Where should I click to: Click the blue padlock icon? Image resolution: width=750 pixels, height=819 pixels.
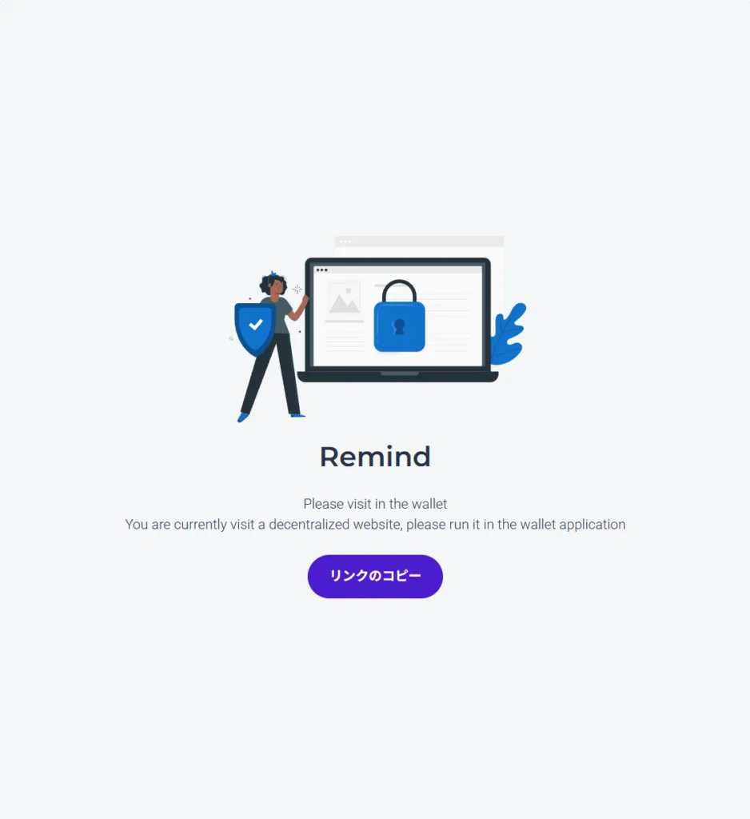click(x=400, y=316)
